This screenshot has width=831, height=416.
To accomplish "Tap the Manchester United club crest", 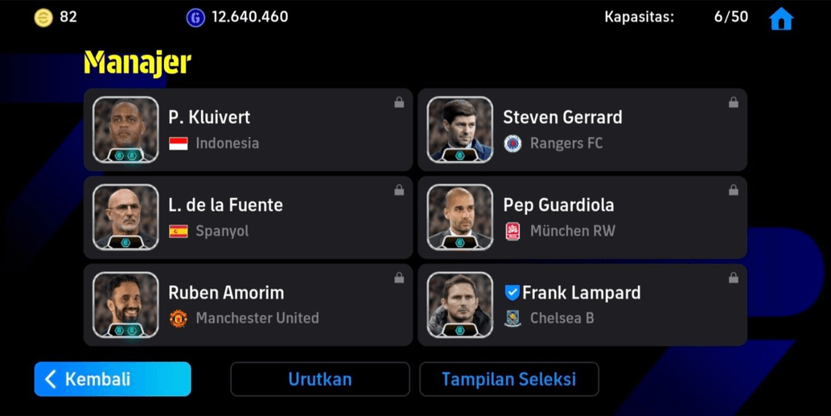I will [x=179, y=319].
